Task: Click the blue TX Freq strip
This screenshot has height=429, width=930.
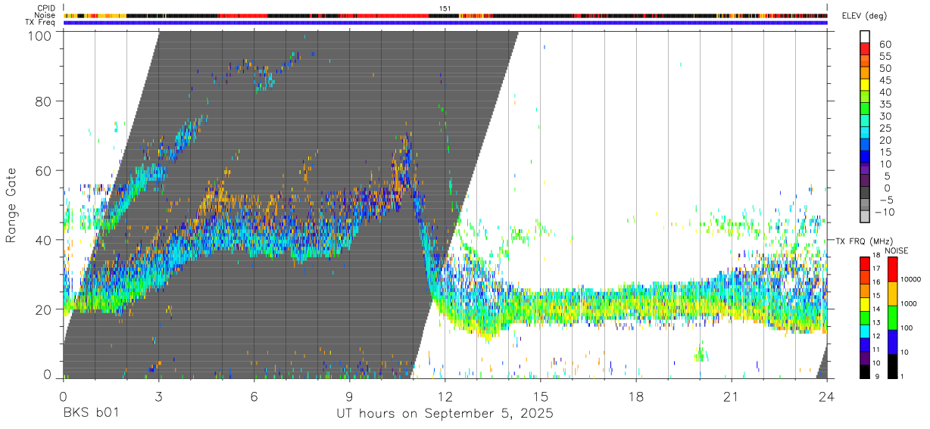Action: pos(445,23)
